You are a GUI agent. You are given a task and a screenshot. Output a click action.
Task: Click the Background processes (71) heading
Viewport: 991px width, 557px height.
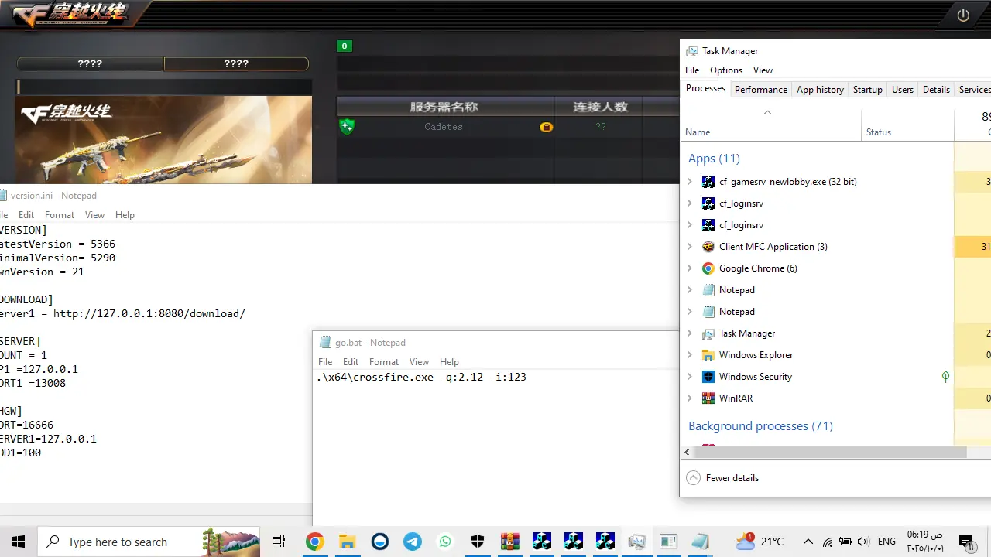760,426
